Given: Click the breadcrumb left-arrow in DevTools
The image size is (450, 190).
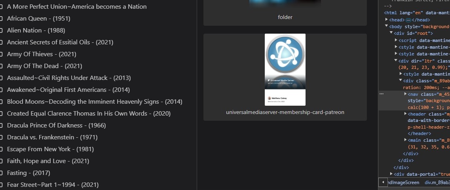Looking at the screenshot, I should (383, 182).
